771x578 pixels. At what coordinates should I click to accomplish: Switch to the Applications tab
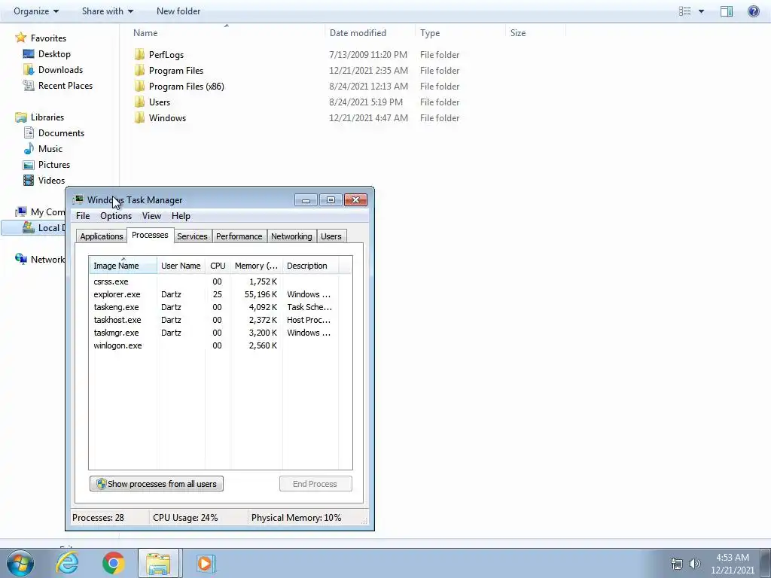pyautogui.click(x=102, y=236)
